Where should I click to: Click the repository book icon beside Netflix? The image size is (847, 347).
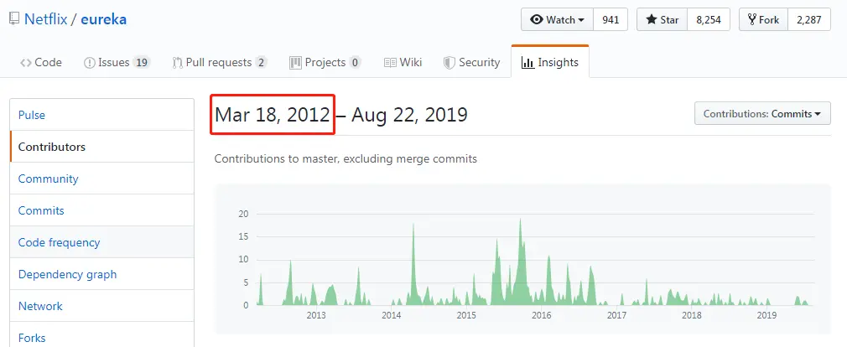click(x=14, y=19)
